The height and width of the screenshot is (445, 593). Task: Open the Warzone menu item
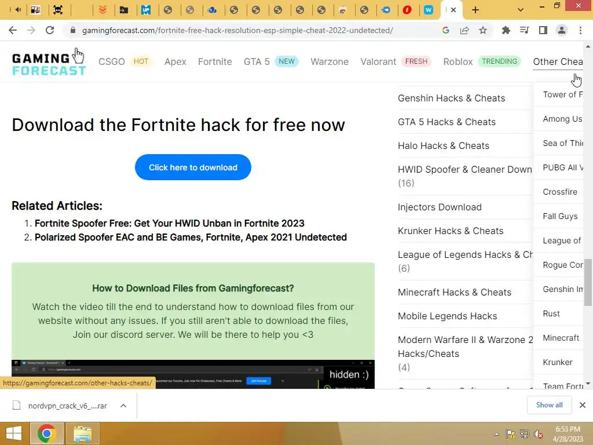330,61
